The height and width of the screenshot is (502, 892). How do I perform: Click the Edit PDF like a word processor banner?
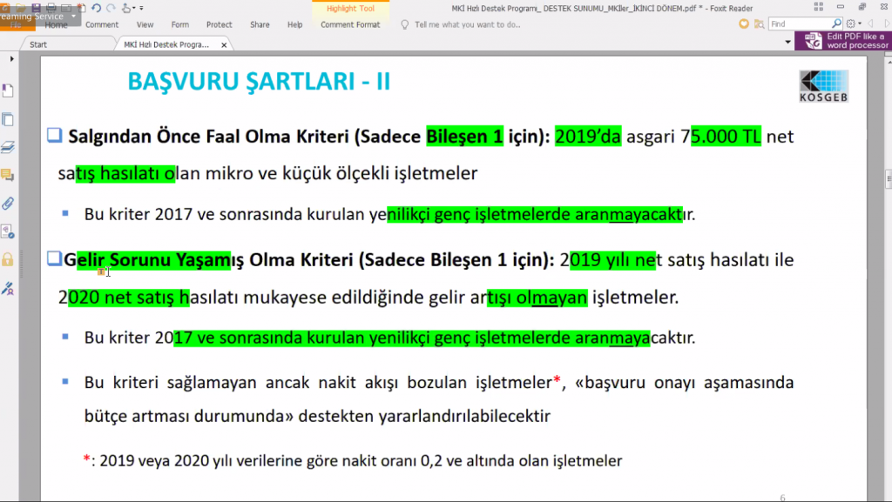pyautogui.click(x=843, y=41)
